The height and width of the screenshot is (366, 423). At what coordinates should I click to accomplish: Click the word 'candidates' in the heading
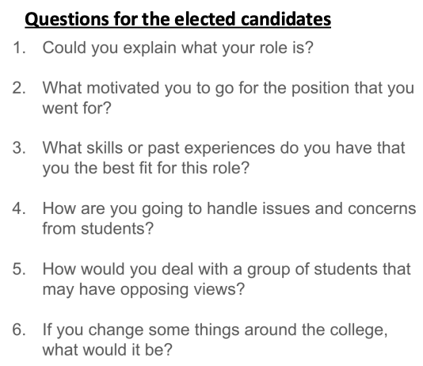(286, 19)
